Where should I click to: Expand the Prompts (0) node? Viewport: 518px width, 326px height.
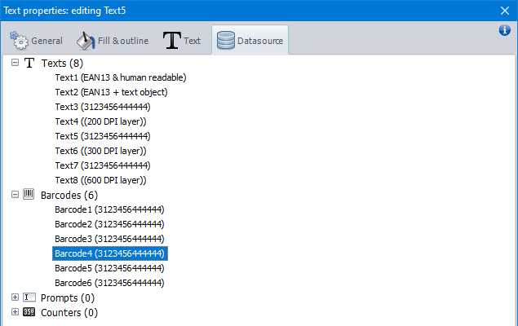tap(15, 297)
